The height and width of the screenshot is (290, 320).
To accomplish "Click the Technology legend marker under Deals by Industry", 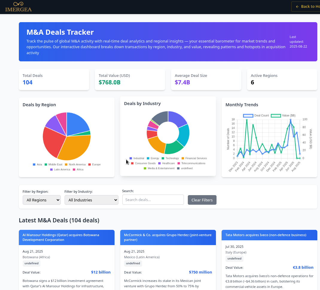I will pyautogui.click(x=163, y=158).
